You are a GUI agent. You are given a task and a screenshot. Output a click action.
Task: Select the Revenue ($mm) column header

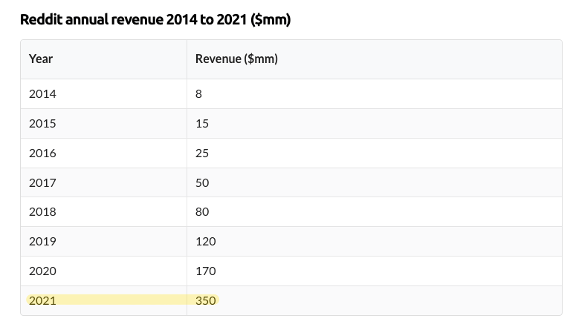pos(236,59)
